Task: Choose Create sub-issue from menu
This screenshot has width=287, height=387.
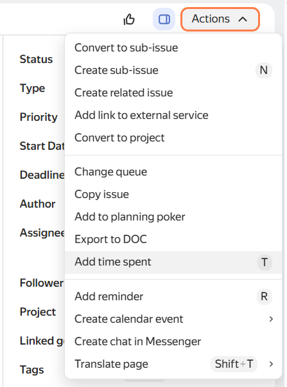Action: [173, 70]
